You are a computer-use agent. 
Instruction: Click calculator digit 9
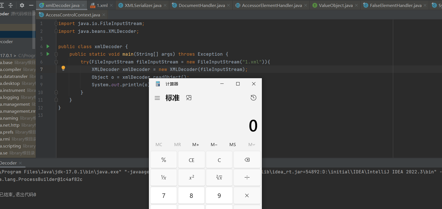(x=219, y=195)
